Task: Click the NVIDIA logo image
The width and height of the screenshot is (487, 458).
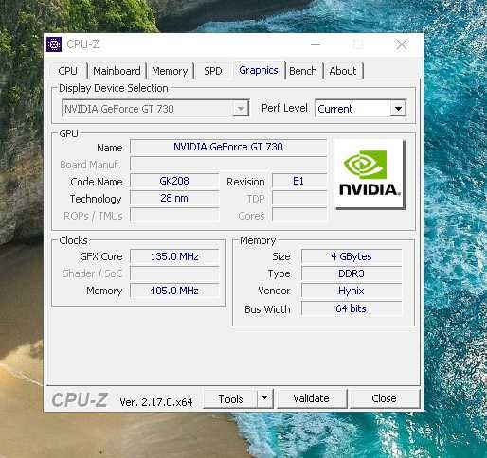Action: pyautogui.click(x=370, y=174)
